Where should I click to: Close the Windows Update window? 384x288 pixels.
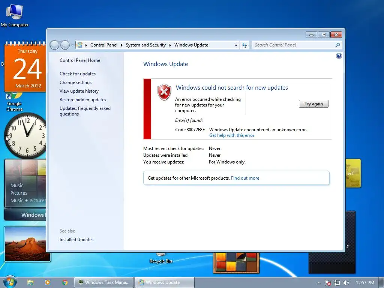point(336,35)
